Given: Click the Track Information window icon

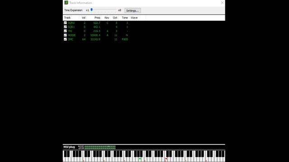Looking at the screenshot, I should (66, 3).
